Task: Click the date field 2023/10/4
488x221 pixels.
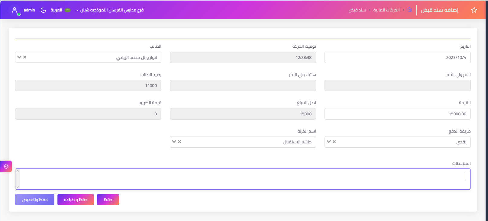Action: click(397, 57)
